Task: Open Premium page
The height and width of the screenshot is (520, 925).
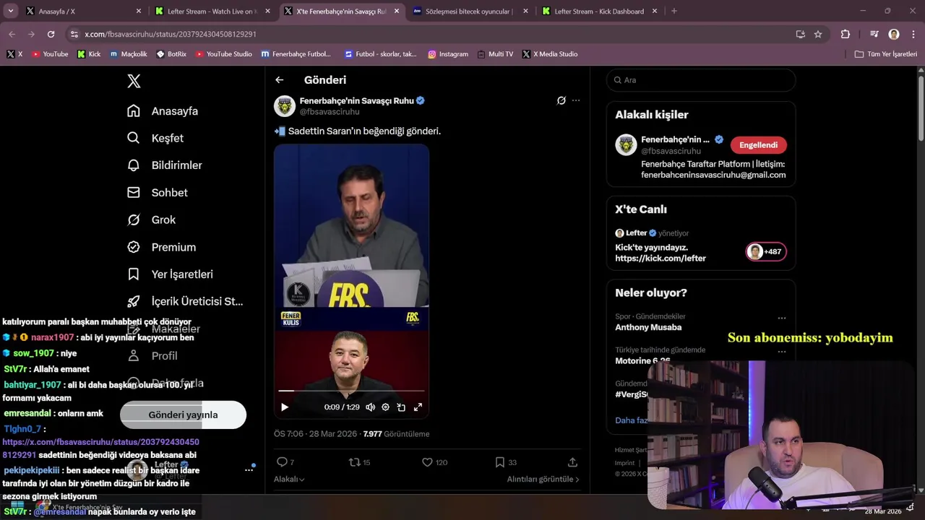Action: point(161,247)
